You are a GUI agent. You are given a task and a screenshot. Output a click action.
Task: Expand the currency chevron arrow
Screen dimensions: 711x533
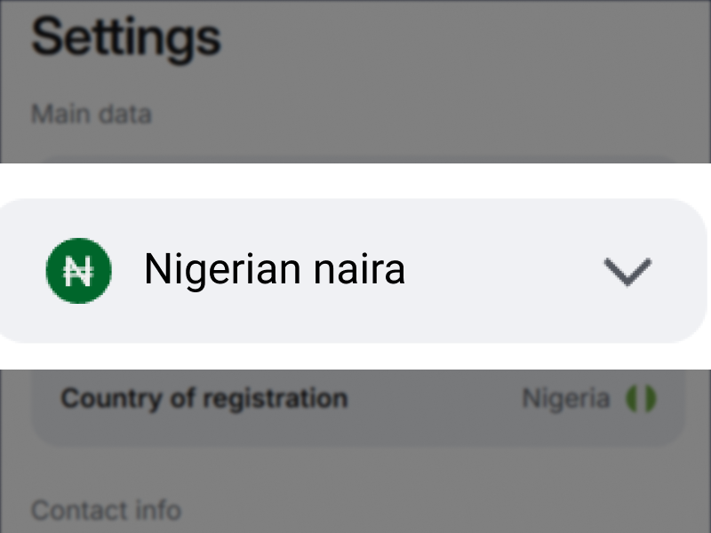(627, 271)
